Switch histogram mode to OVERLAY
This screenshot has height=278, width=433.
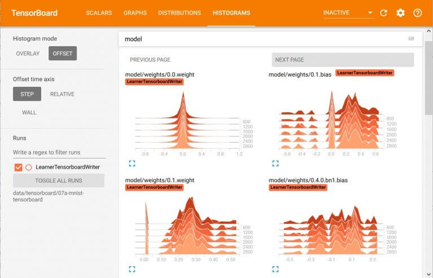(x=28, y=54)
